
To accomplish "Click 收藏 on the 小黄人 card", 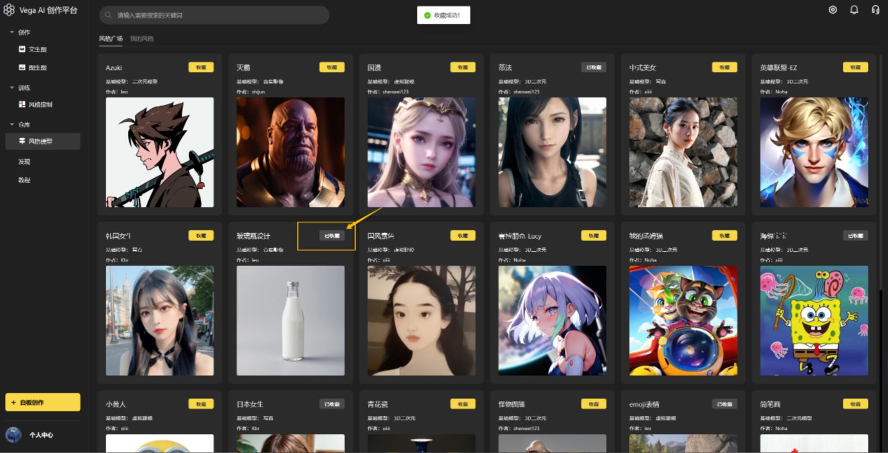I will (201, 404).
